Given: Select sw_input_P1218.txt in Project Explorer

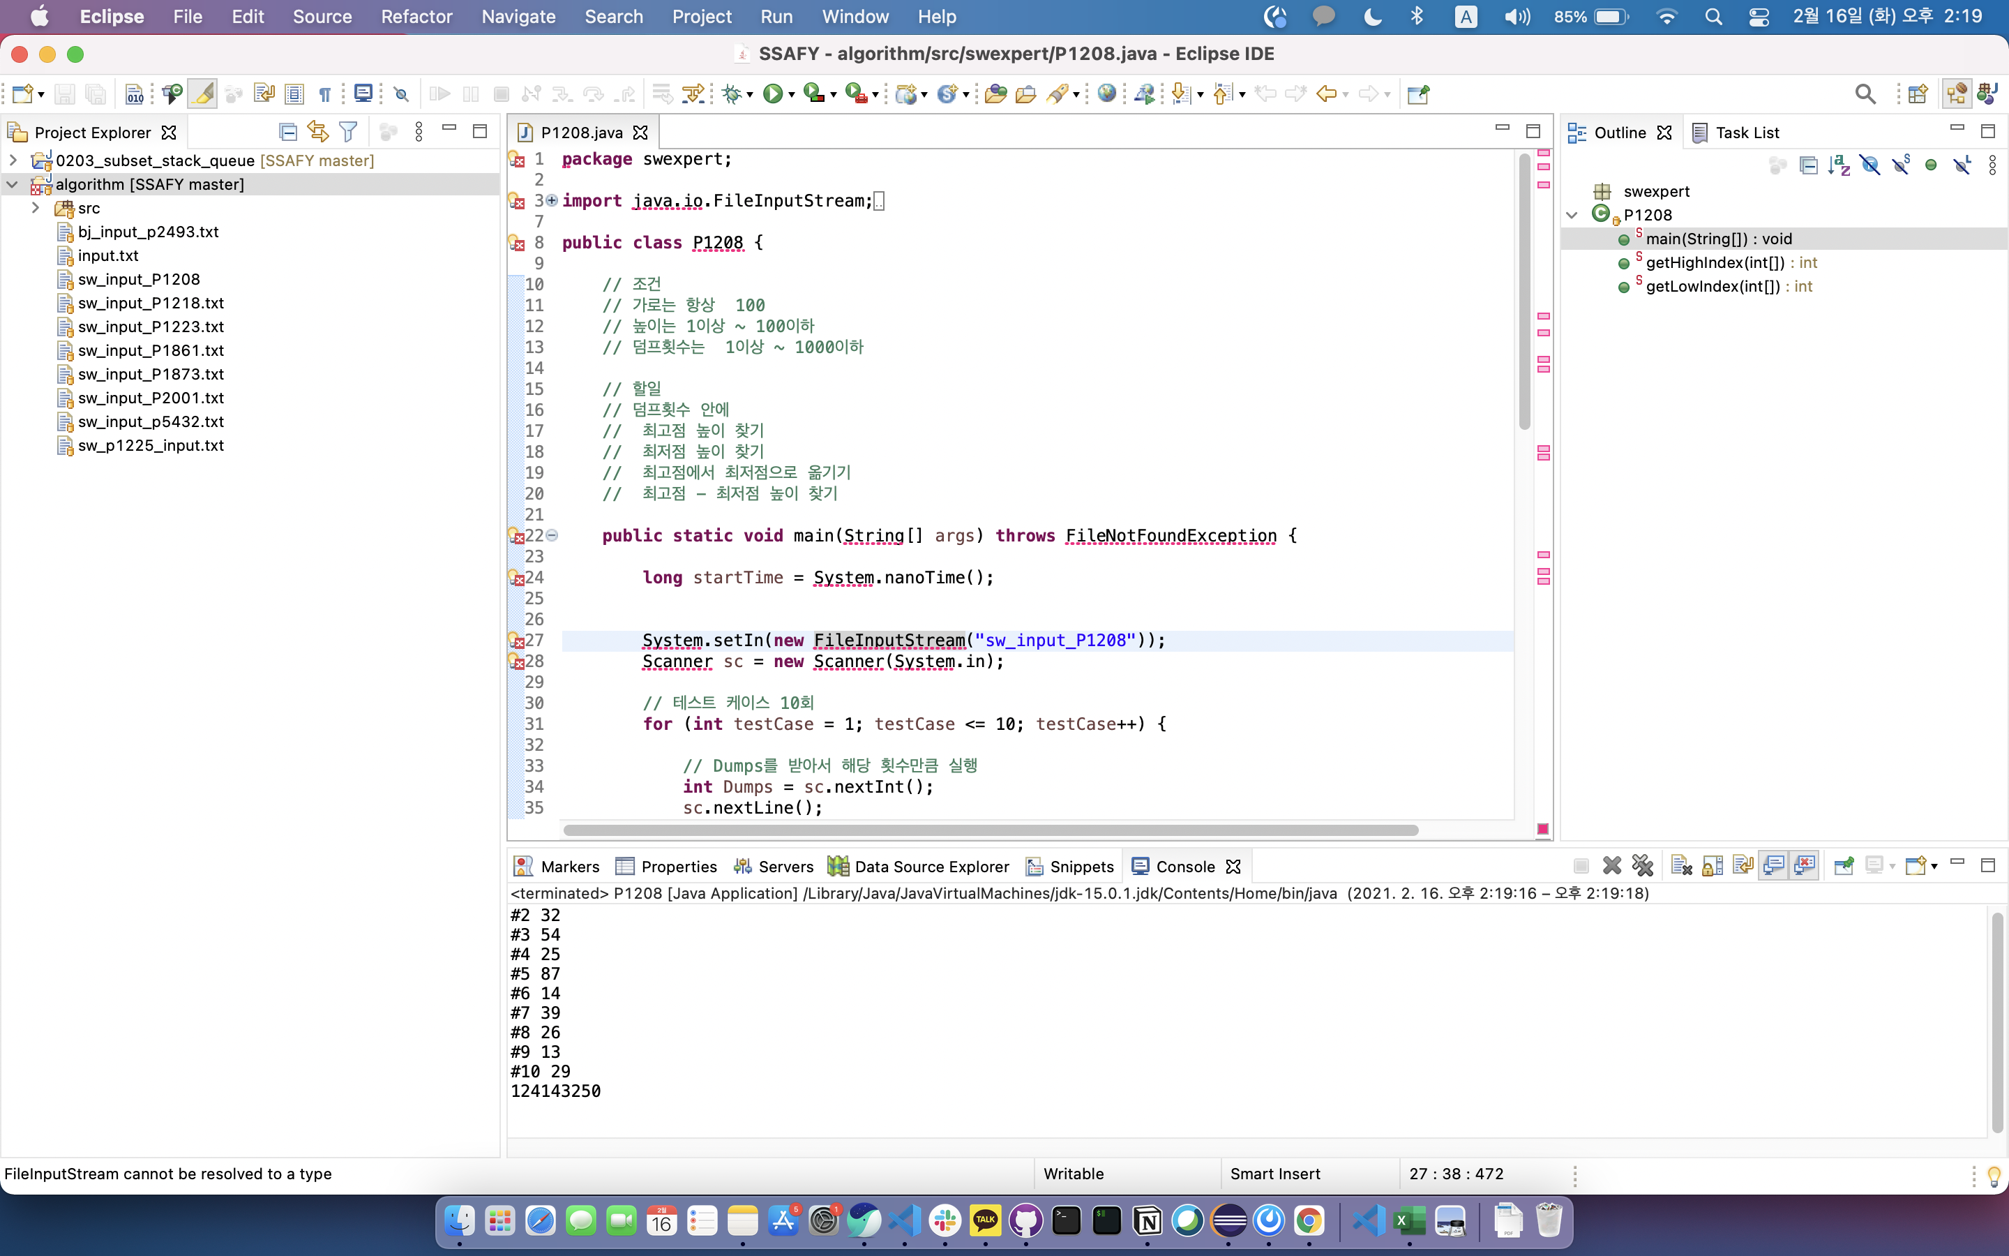Looking at the screenshot, I should pos(150,304).
